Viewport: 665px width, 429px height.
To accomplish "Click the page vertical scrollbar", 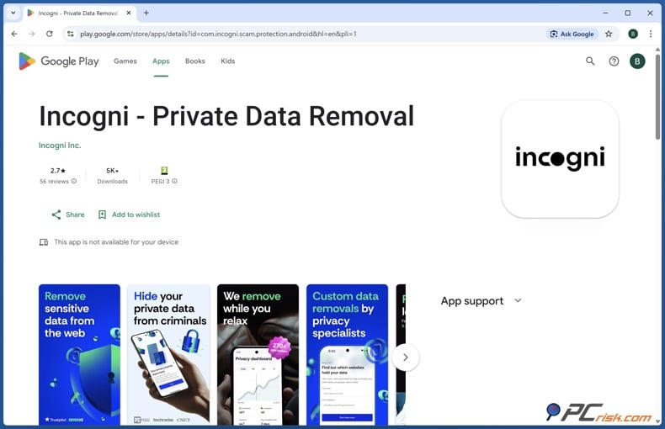I will point(657,95).
